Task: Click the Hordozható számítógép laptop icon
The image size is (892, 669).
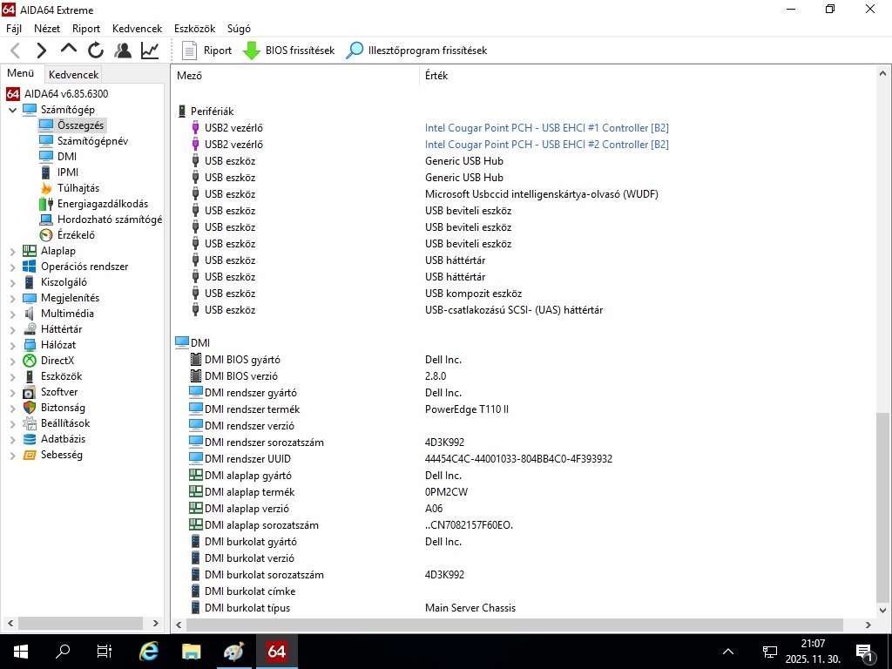Action: coord(46,220)
